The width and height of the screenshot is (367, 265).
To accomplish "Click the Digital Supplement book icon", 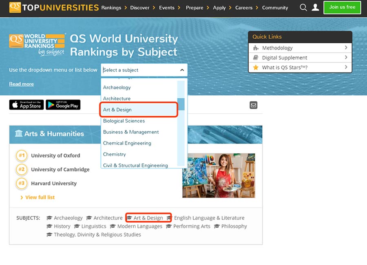I will pos(256,57).
